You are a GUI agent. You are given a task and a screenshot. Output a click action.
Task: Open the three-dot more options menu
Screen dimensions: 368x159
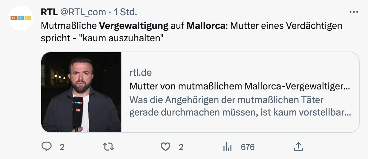(x=354, y=12)
